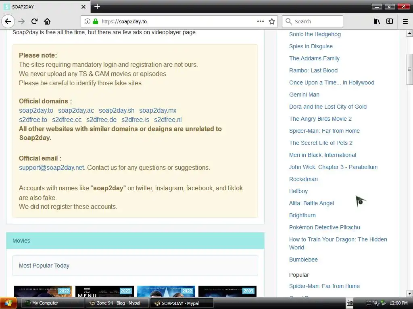The image size is (413, 309).
Task: Click the Most Popular Today heading
Action: click(x=44, y=266)
